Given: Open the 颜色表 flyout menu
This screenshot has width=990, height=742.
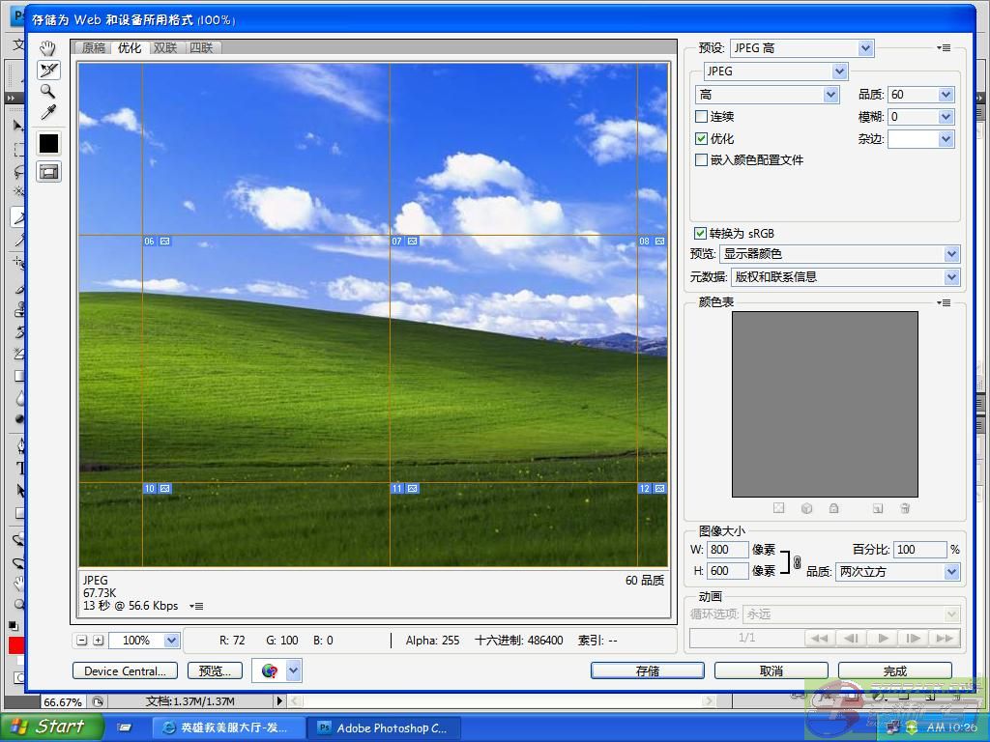Looking at the screenshot, I should [x=944, y=302].
